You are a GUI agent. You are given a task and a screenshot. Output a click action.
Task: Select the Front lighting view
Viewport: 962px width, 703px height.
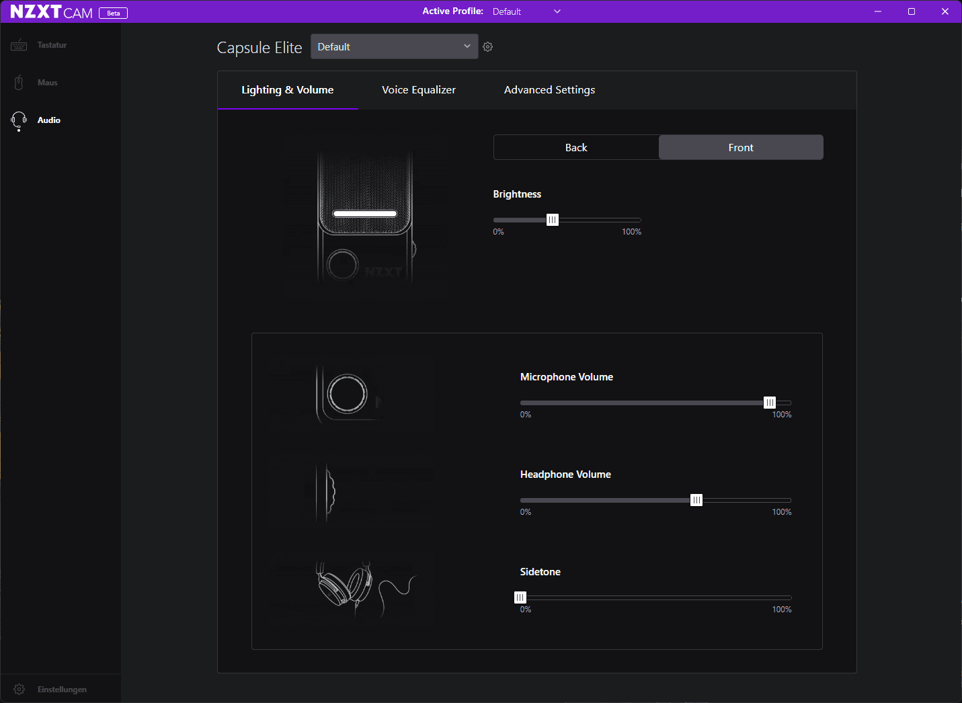tap(741, 147)
